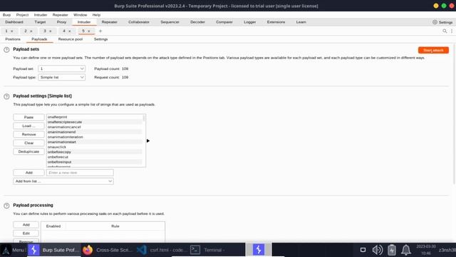Select the onbeforecopy payload entry
The height and width of the screenshot is (257, 456).
click(95, 152)
